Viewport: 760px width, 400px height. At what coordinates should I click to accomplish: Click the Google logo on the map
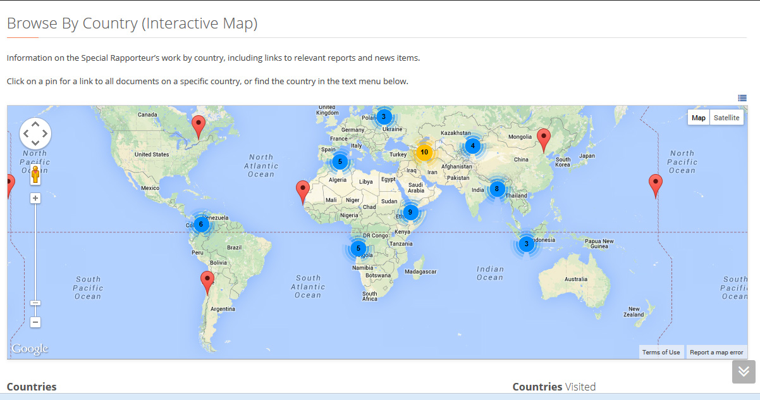point(30,349)
